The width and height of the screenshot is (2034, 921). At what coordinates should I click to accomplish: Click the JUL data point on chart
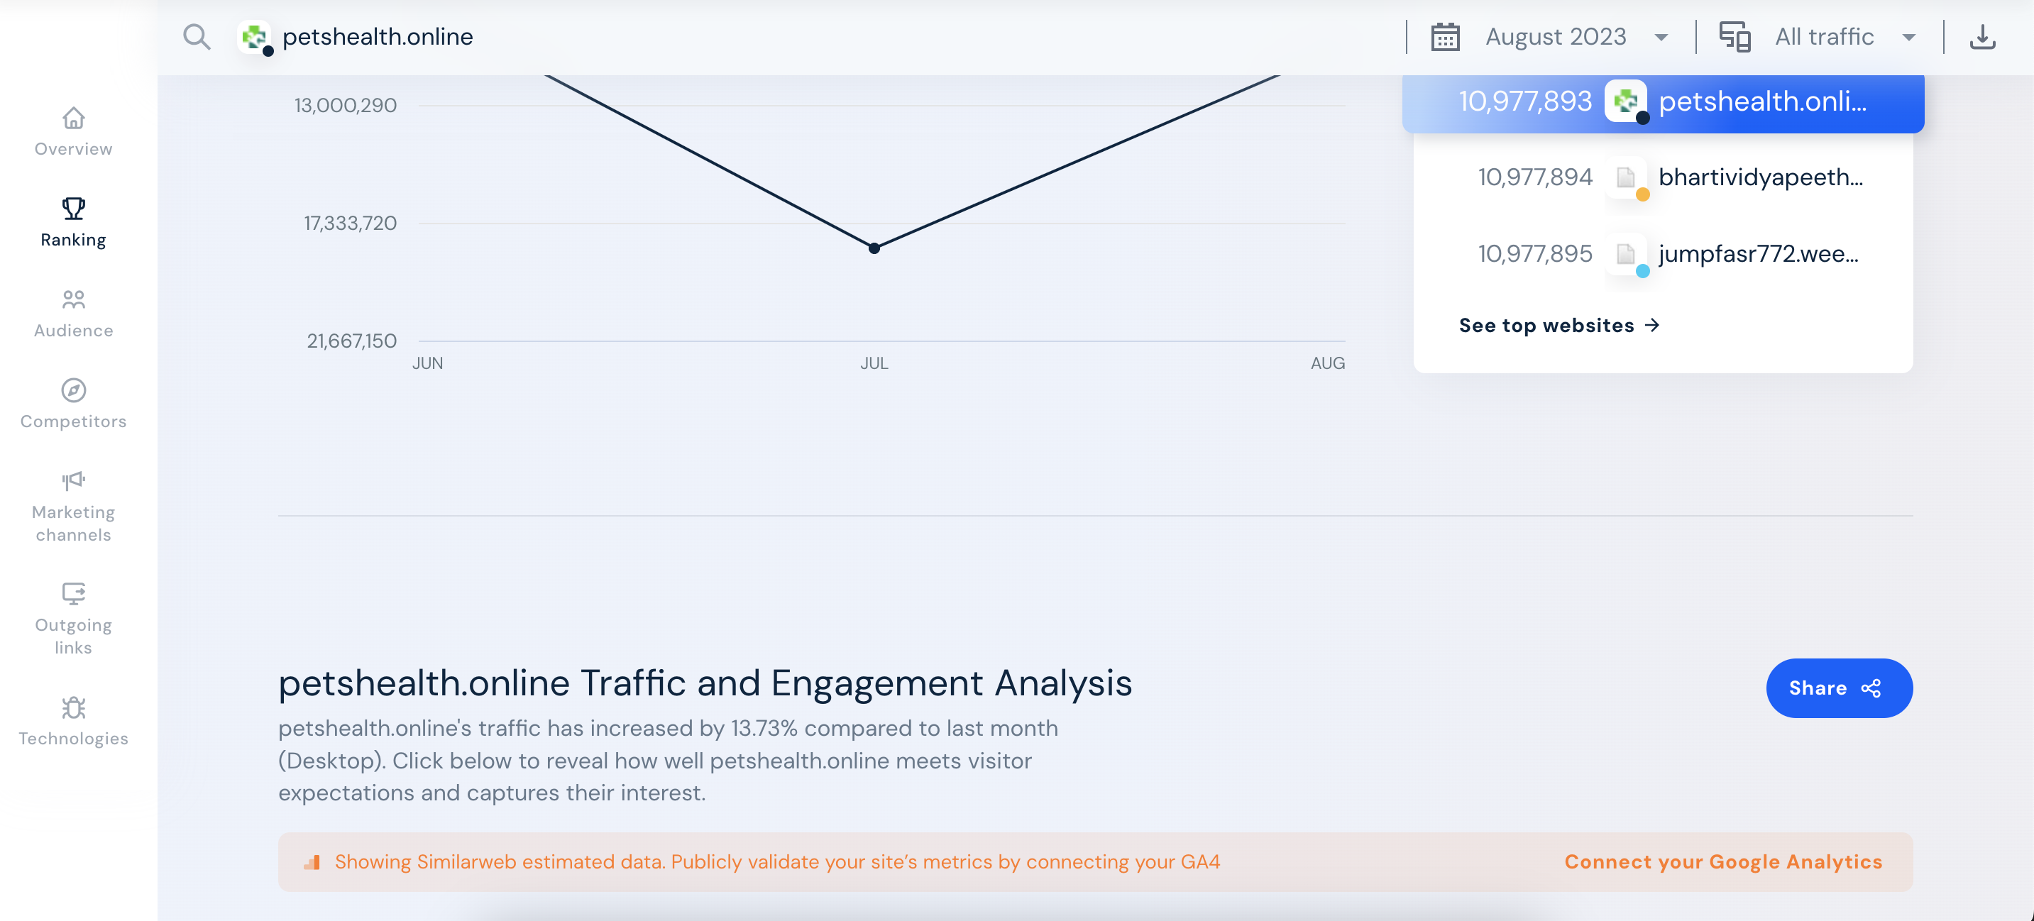tap(874, 248)
